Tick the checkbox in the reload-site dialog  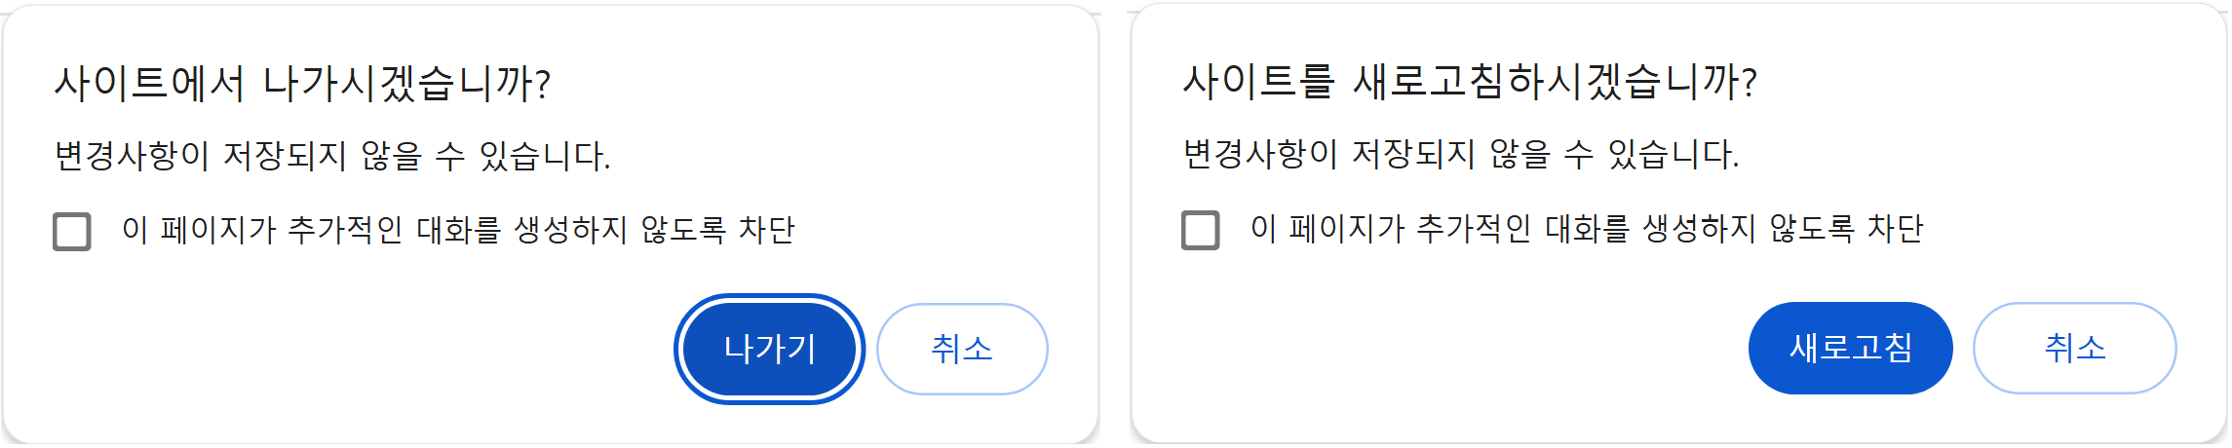click(1200, 230)
